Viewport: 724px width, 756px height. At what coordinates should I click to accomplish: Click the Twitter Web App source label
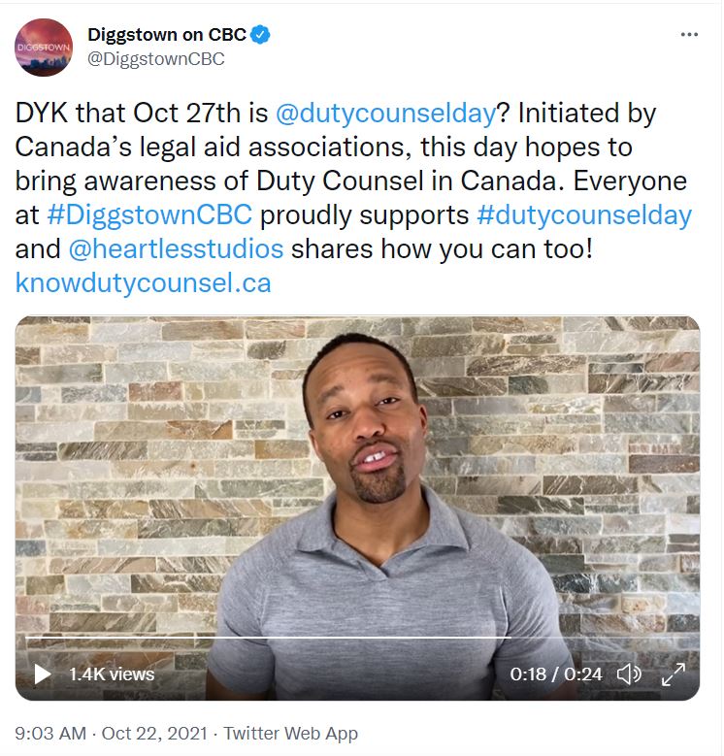pos(290,734)
